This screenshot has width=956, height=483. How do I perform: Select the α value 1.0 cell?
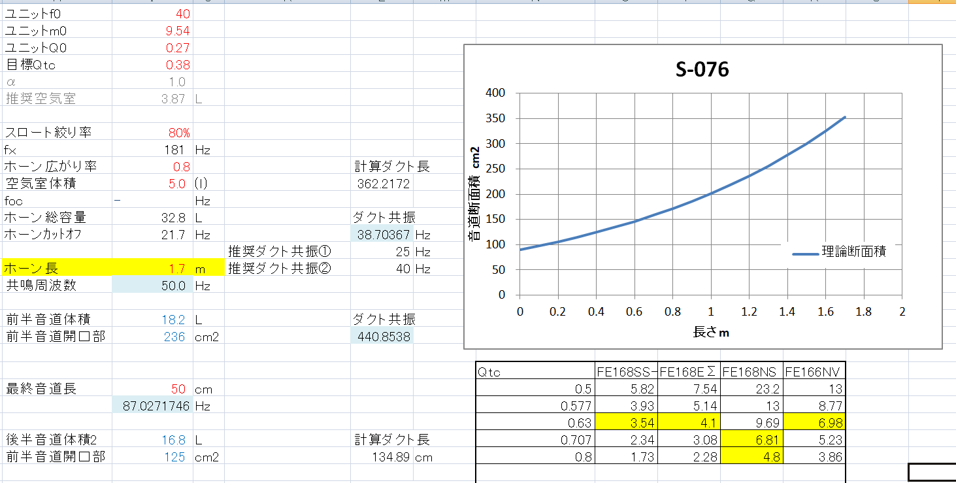pyautogui.click(x=152, y=82)
